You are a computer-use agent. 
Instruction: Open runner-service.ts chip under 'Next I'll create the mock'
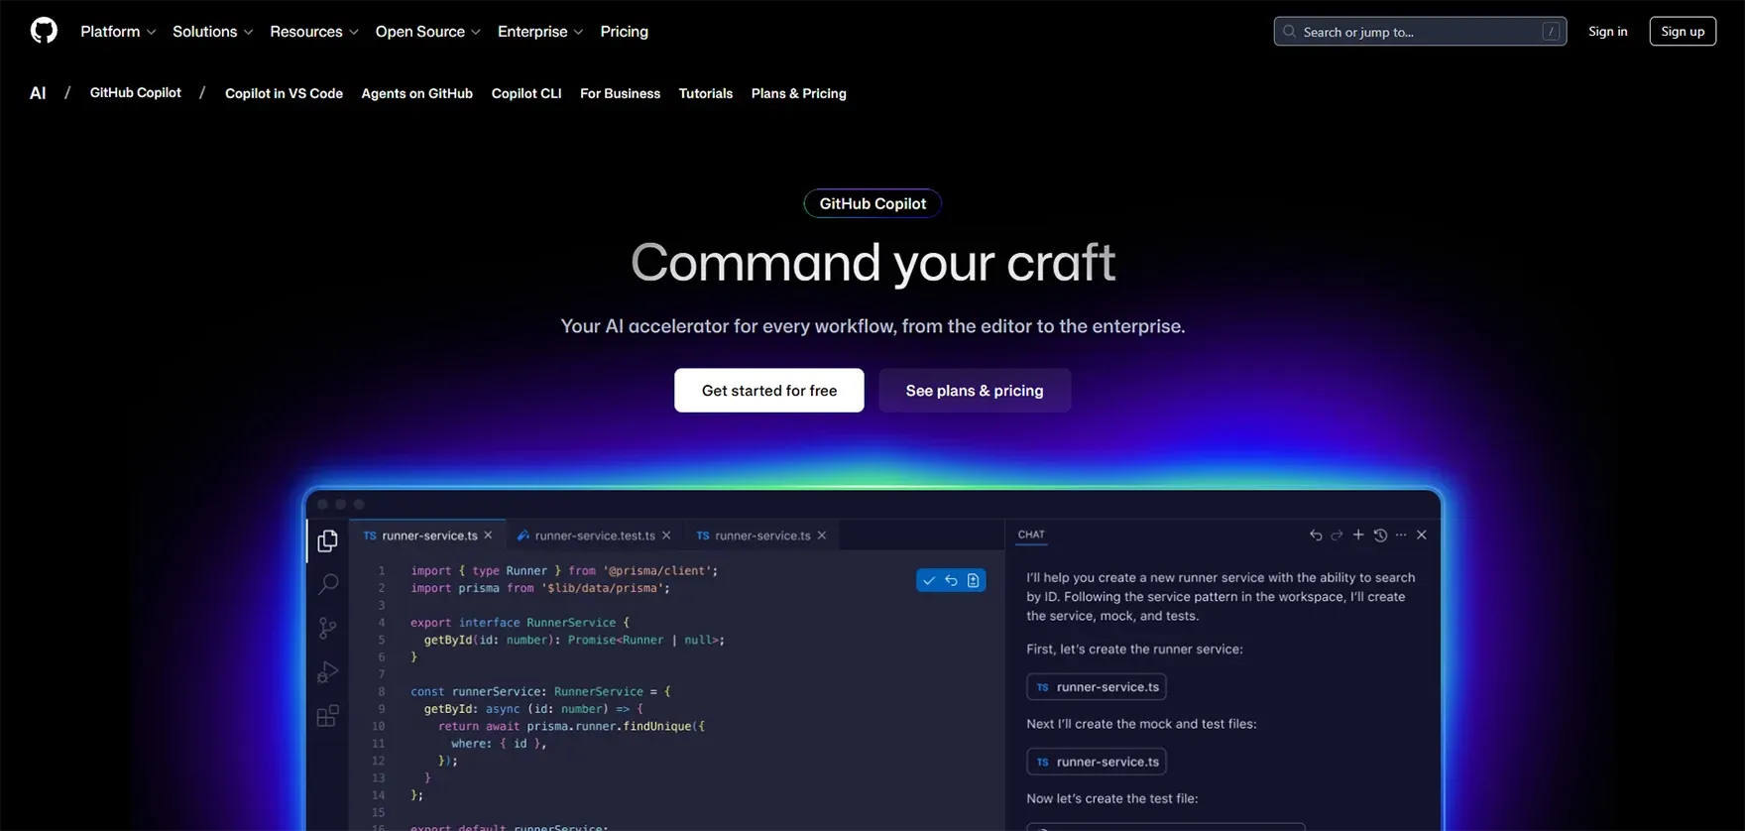click(1097, 762)
